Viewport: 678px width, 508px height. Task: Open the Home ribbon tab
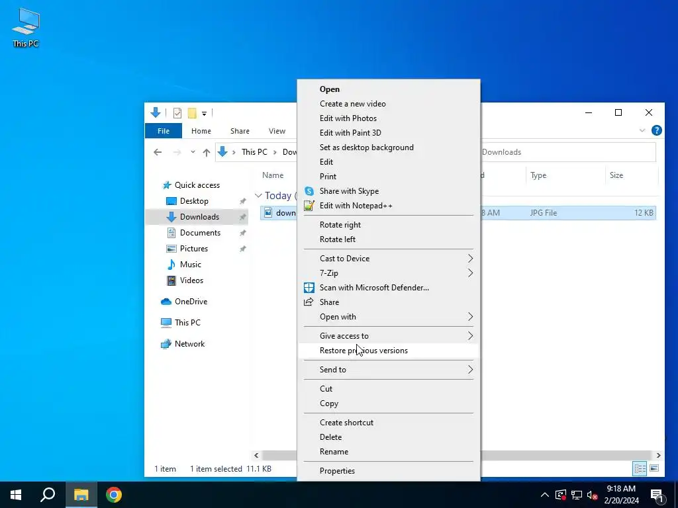201,131
